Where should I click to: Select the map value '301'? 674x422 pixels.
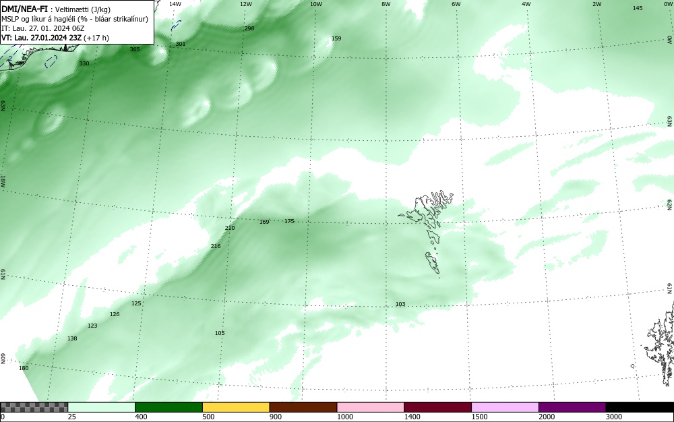coord(181,44)
